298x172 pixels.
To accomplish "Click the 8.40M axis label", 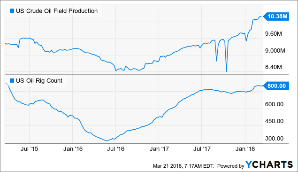I will [x=274, y=67].
